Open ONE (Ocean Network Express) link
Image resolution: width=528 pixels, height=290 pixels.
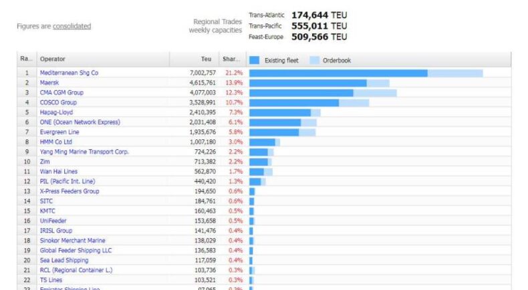click(x=80, y=122)
